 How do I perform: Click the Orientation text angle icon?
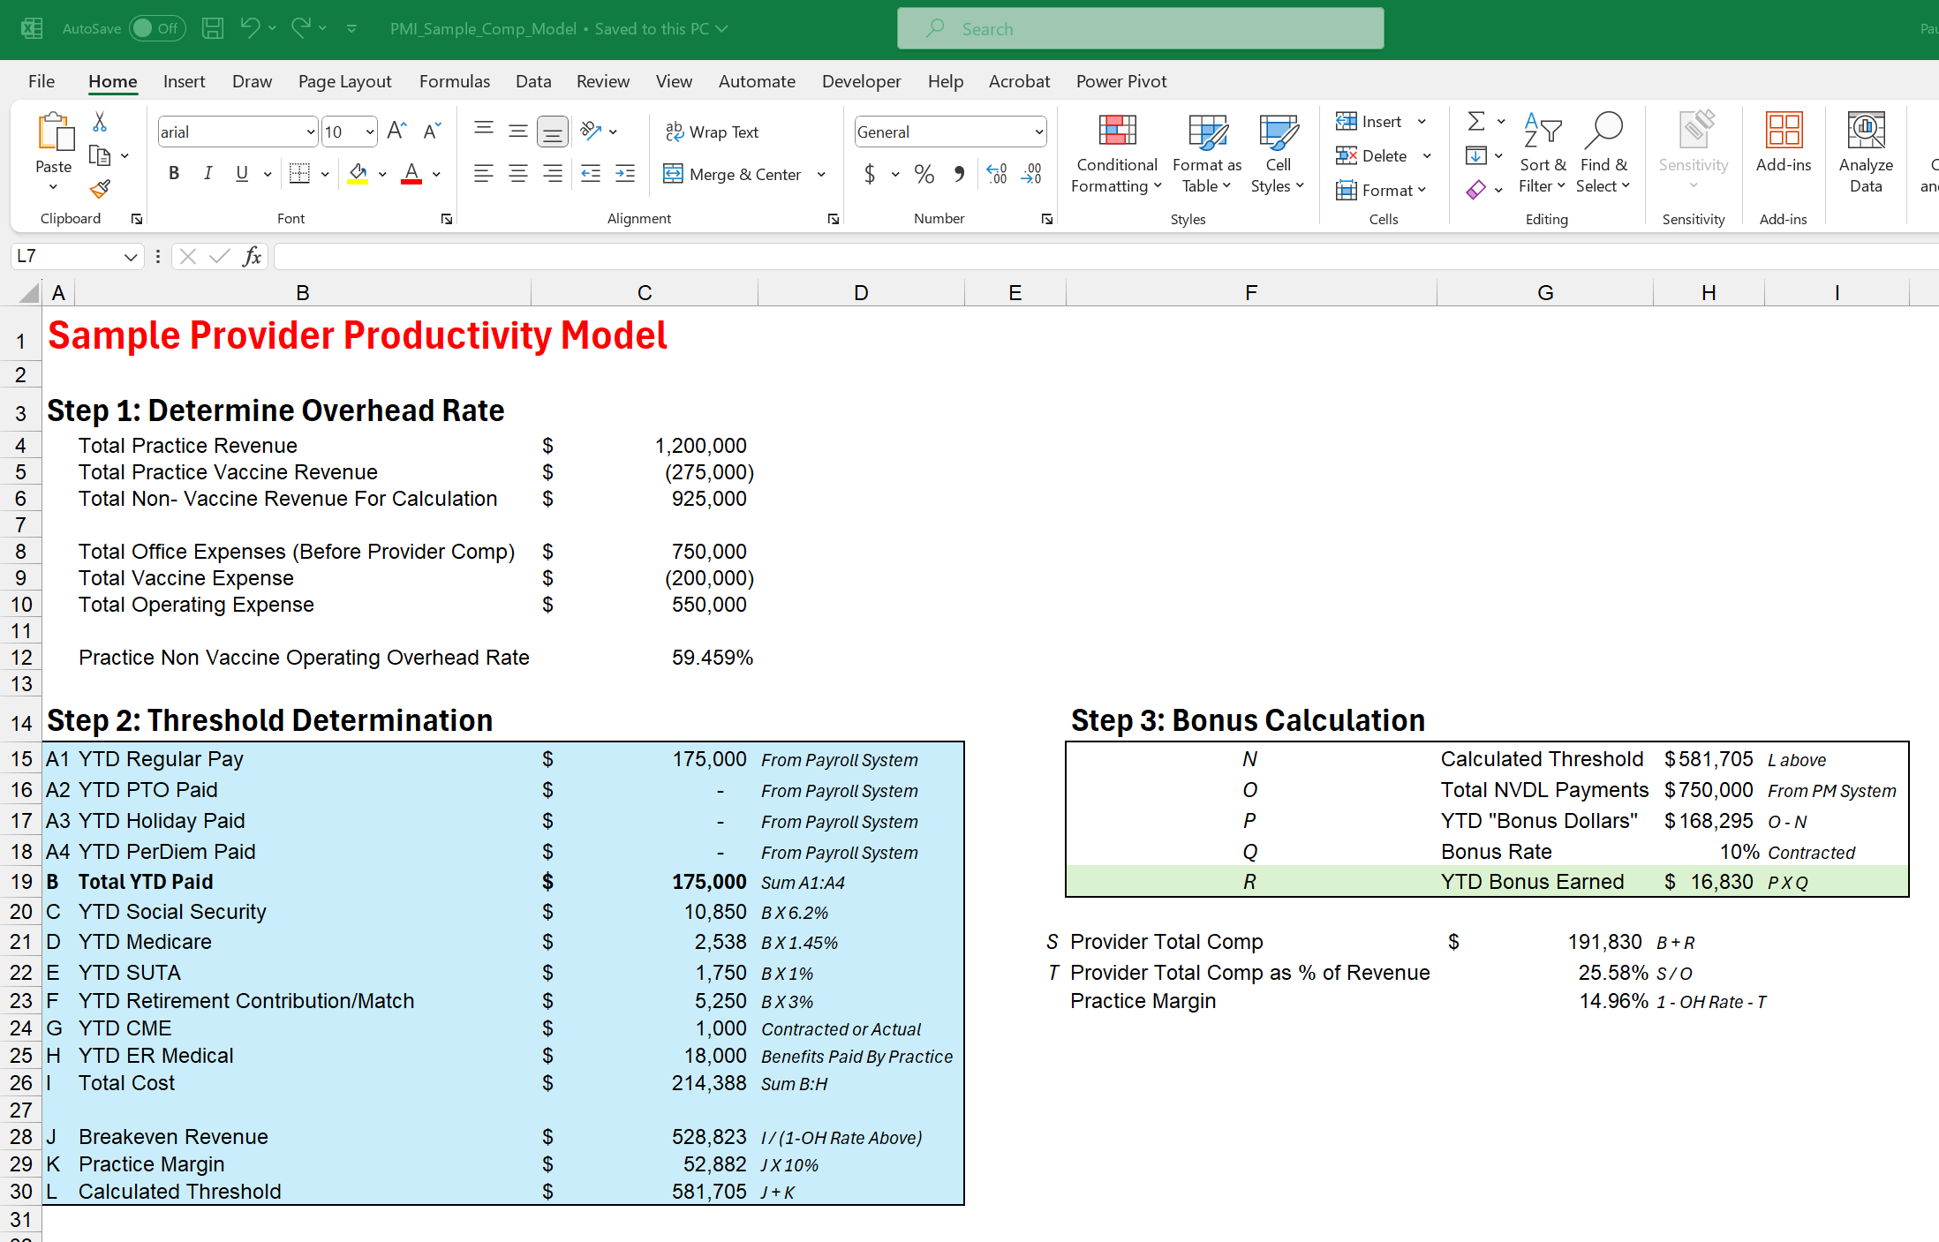point(591,132)
